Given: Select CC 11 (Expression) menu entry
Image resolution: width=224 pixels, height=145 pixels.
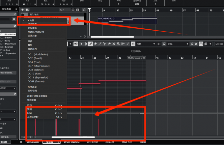Looking at the screenshot, I should point(44,77).
